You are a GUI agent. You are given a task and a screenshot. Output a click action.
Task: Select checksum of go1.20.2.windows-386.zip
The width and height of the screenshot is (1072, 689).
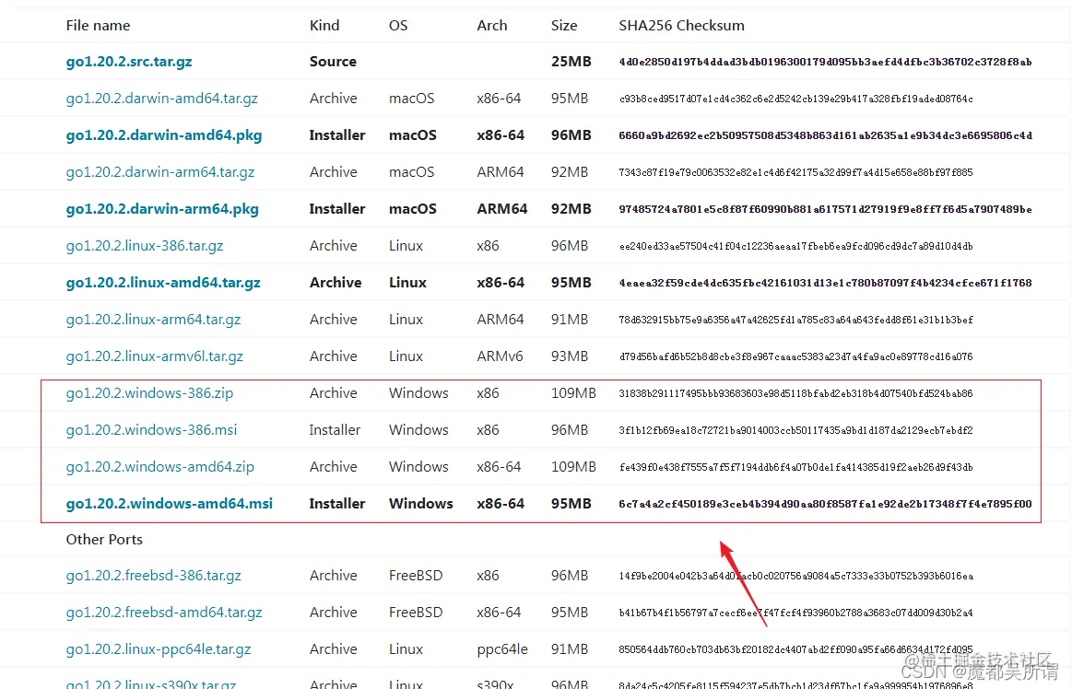pos(795,393)
